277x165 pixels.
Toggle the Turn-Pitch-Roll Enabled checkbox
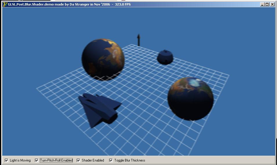pos(37,160)
